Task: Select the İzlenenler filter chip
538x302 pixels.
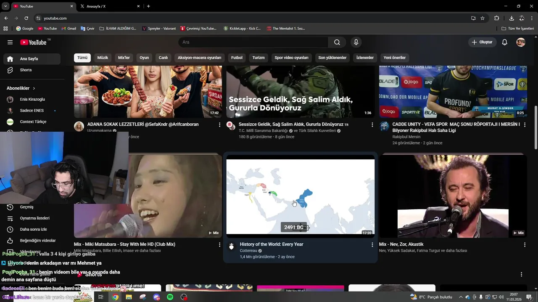Action: (x=365, y=58)
